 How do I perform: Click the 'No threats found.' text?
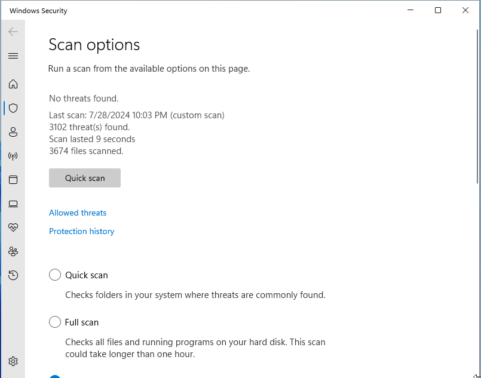pyautogui.click(x=84, y=99)
